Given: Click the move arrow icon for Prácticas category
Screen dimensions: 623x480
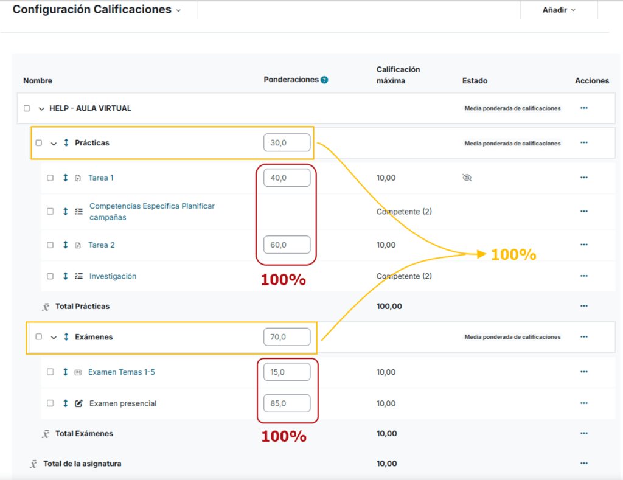Looking at the screenshot, I should click(x=66, y=142).
